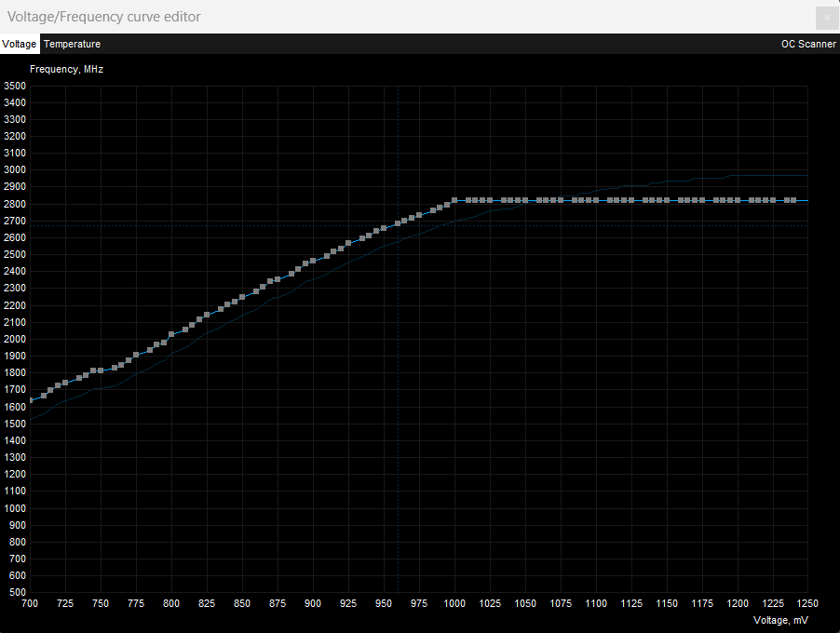Click the '1250' voltage axis label
840x633 pixels.
click(807, 603)
